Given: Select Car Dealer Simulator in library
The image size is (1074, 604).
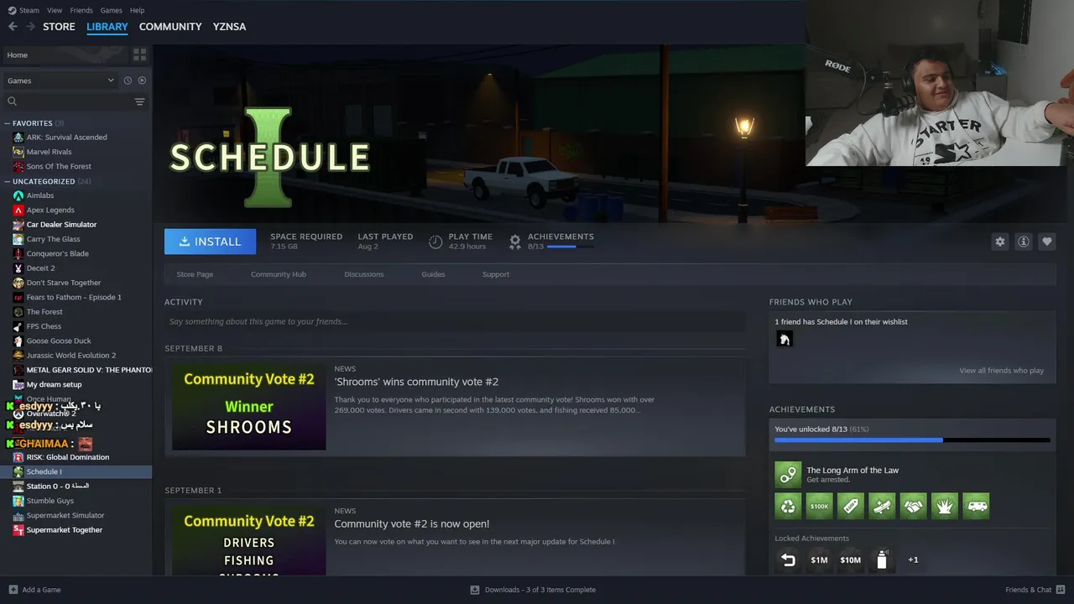Looking at the screenshot, I should point(61,225).
